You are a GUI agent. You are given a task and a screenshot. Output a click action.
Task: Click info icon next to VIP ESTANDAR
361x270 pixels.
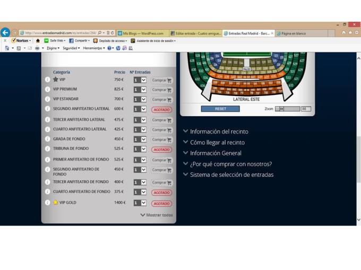(47, 99)
